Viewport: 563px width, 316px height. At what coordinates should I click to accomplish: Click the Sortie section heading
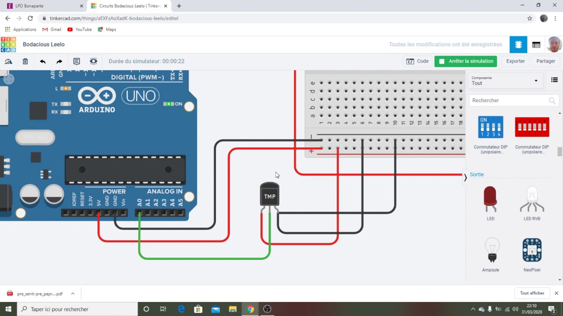[x=477, y=174]
